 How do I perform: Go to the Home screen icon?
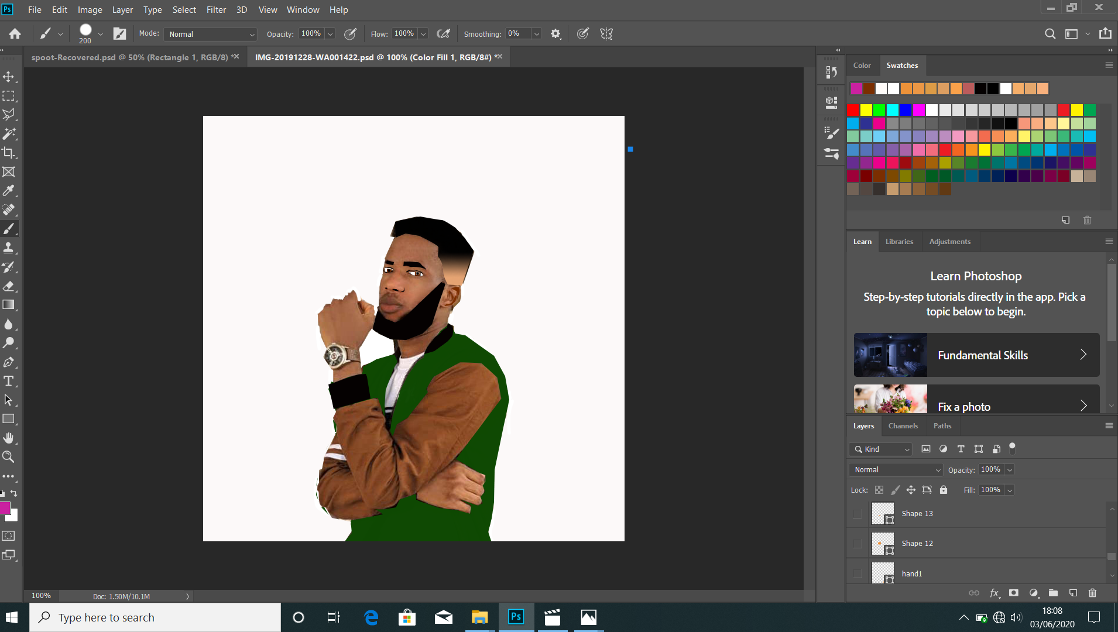tap(15, 34)
